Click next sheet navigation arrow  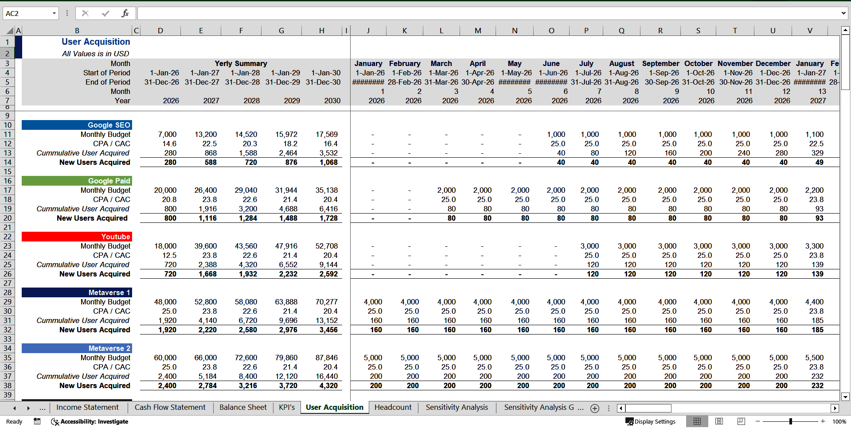point(28,408)
